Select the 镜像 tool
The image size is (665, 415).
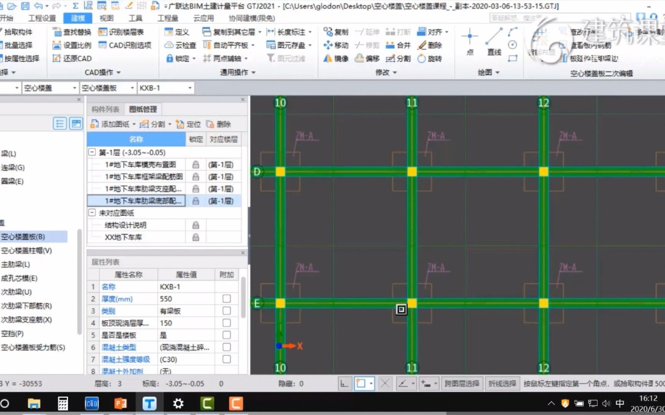(336, 58)
